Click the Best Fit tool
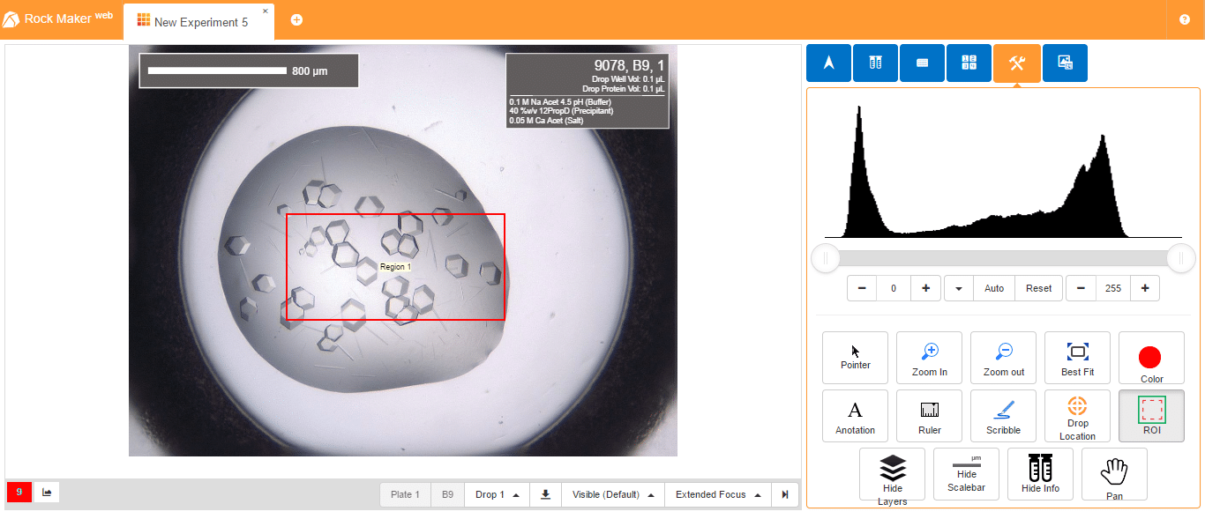 click(x=1077, y=358)
